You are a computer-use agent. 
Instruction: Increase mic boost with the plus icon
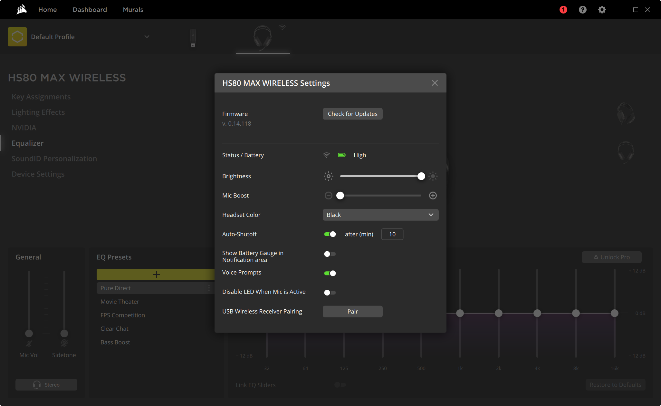point(433,196)
